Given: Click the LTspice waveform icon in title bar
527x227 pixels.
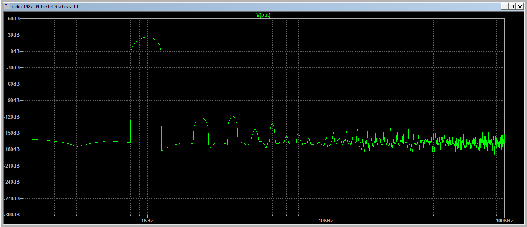Looking at the screenshot, I should [7, 6].
